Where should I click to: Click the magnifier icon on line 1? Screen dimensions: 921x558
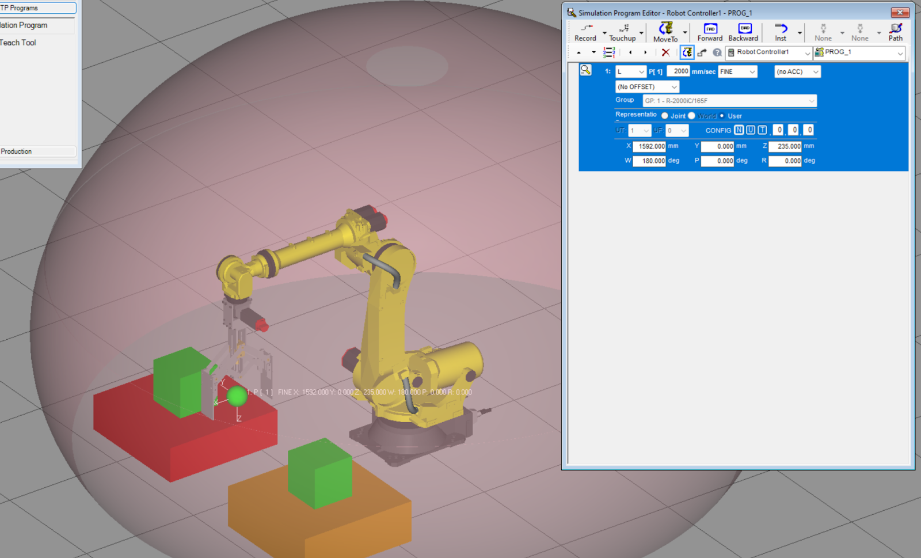point(585,70)
